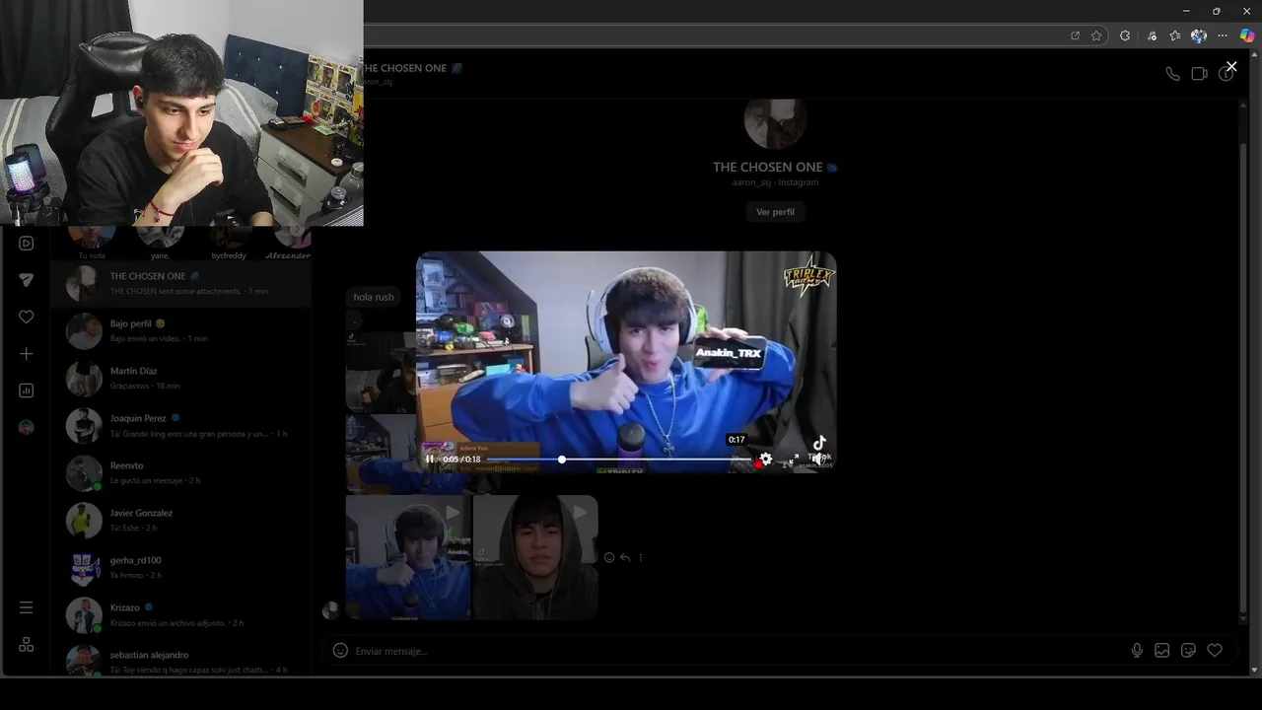Open THE CHOSEN ONE conversation in list
1262x710 pixels.
(x=180, y=284)
